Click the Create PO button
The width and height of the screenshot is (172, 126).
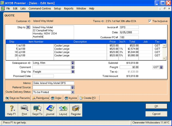tap(89, 98)
